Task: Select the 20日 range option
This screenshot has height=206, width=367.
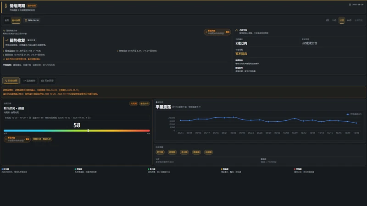Action: tap(342, 20)
